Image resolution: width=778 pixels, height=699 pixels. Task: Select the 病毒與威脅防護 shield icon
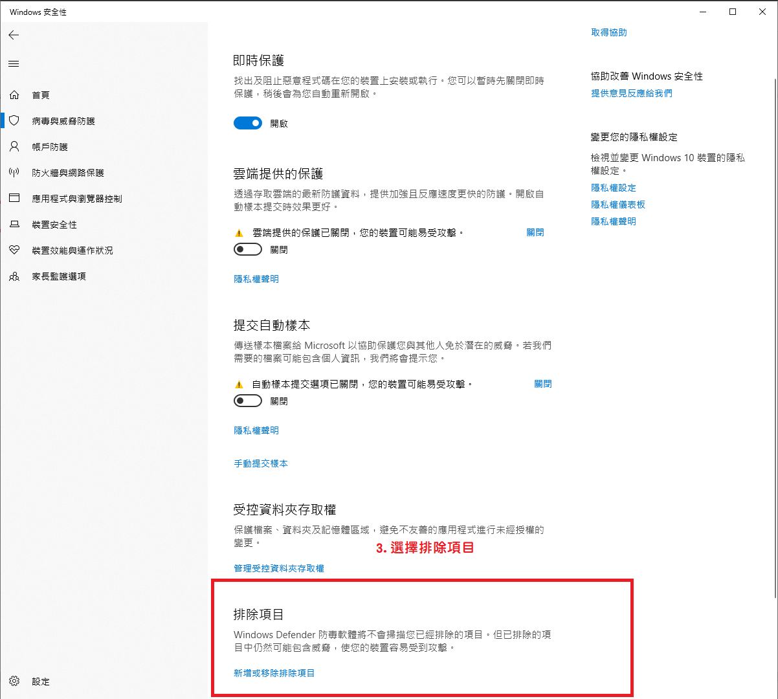click(14, 121)
